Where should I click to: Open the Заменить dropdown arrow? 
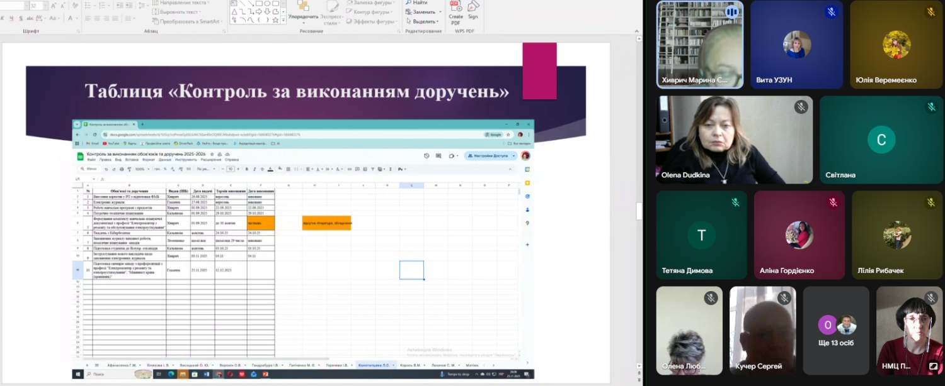click(439, 12)
